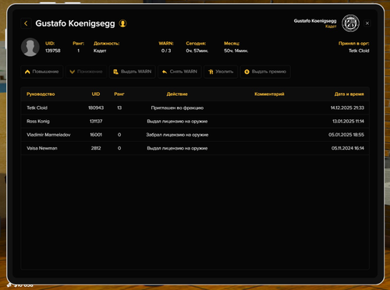This screenshot has width=390, height=290.
Task: Fire the member with Уволить
Action: click(221, 72)
